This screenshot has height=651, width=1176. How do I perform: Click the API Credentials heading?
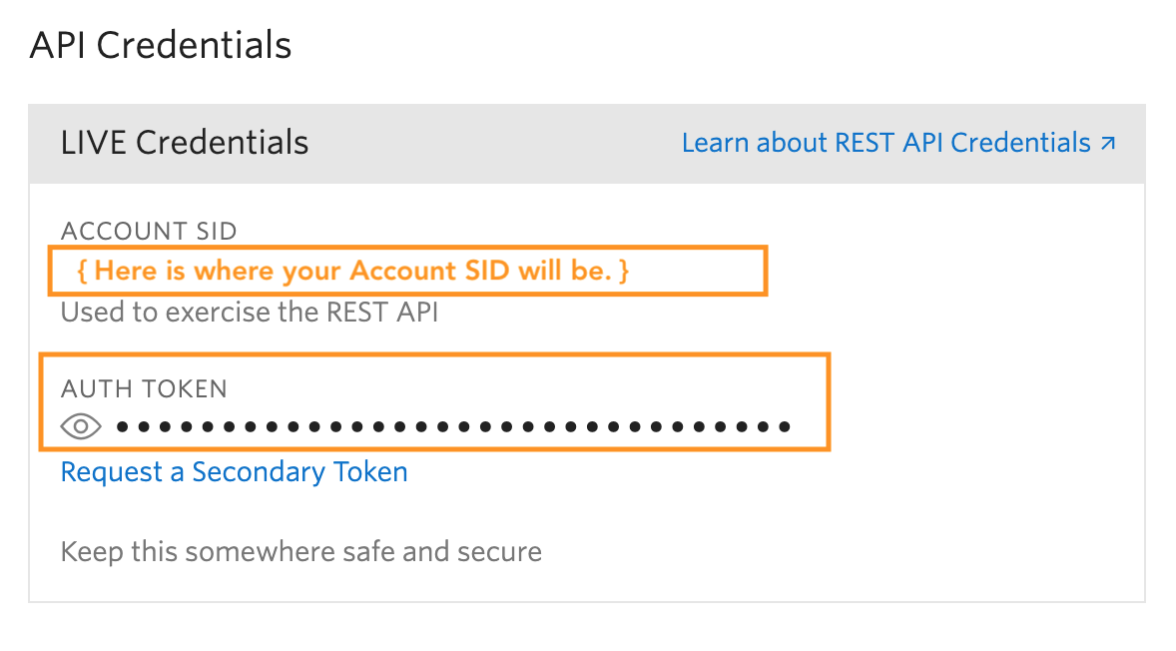click(160, 44)
